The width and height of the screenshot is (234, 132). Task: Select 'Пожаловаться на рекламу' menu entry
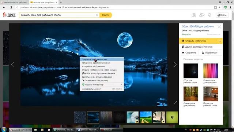102,80
